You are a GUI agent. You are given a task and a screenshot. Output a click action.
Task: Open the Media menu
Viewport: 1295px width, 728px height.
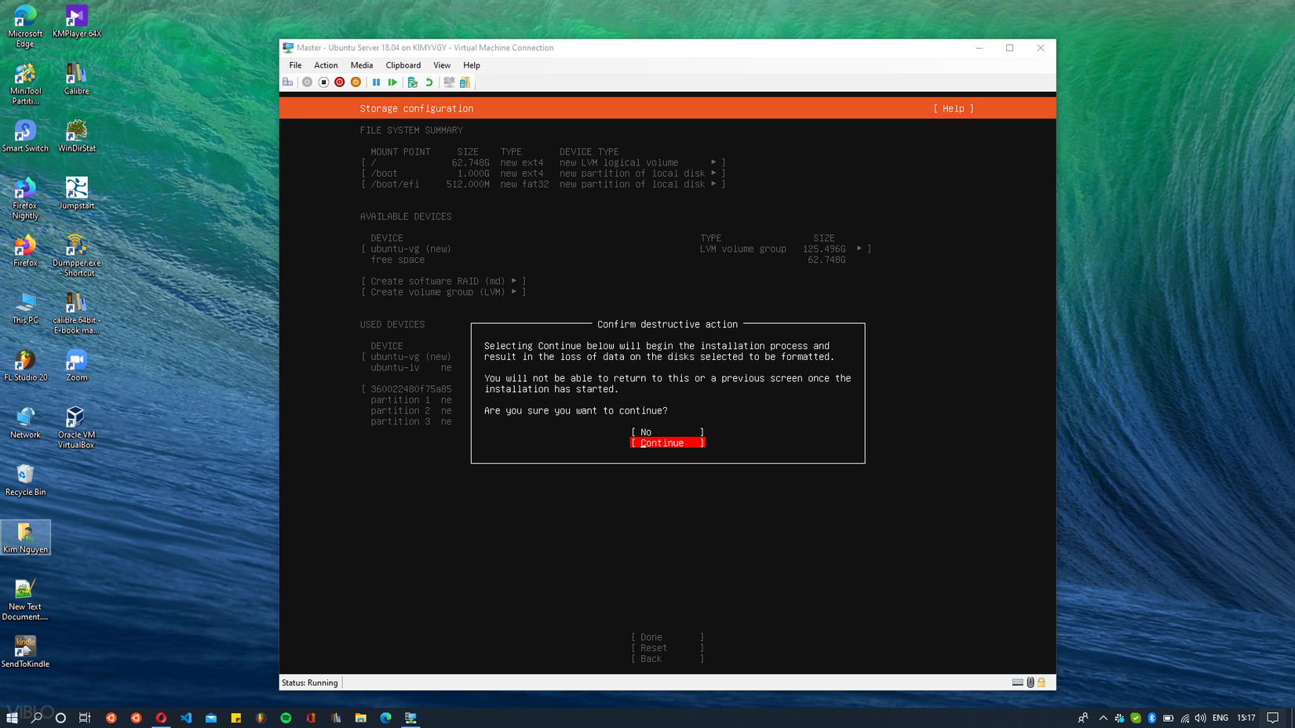[x=362, y=65]
